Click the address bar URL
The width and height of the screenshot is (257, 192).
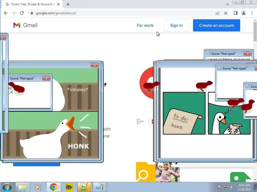(56, 13)
